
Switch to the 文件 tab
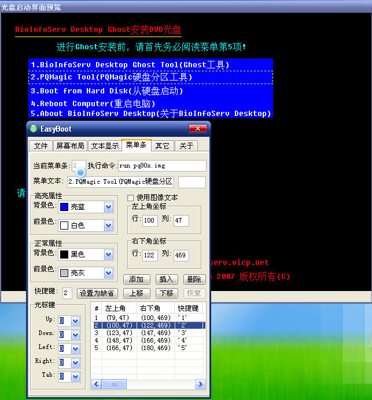click(x=40, y=146)
